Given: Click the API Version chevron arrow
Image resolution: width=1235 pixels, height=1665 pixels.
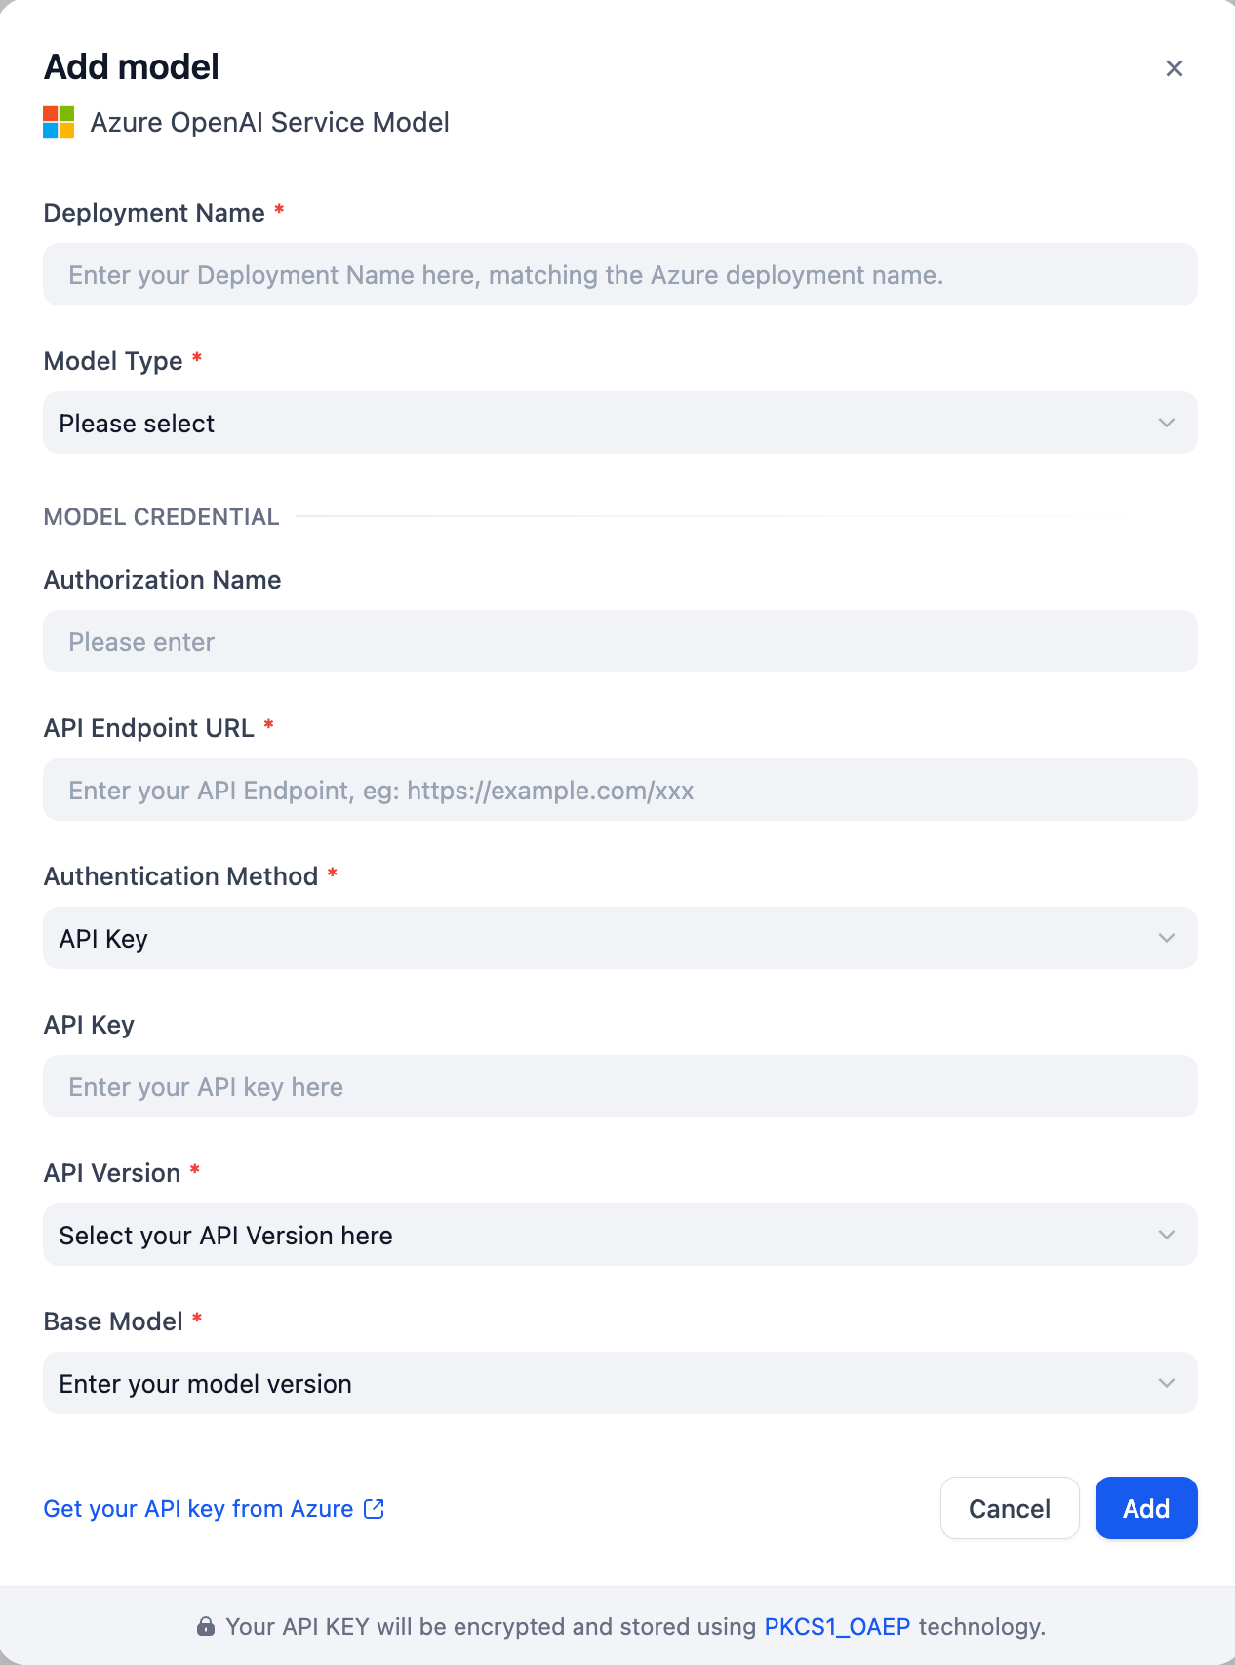Looking at the screenshot, I should (1167, 1235).
